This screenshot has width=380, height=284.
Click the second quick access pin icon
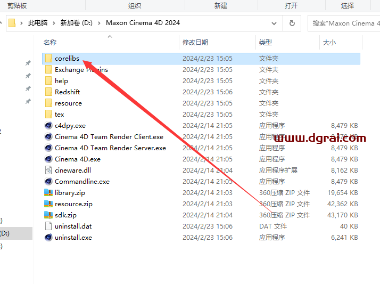pyautogui.click(x=28, y=76)
